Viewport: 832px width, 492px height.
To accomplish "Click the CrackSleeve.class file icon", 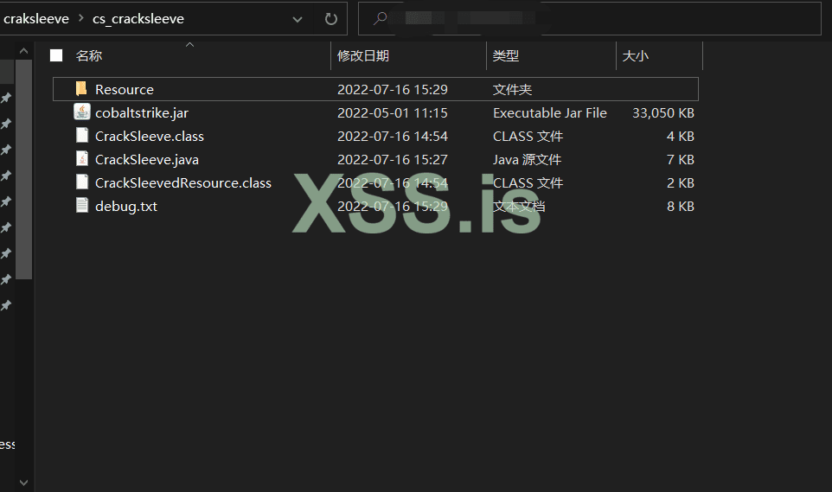I will point(81,136).
